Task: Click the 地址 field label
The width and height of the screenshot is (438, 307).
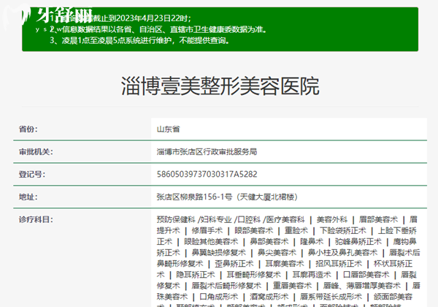Action: pyautogui.click(x=28, y=197)
